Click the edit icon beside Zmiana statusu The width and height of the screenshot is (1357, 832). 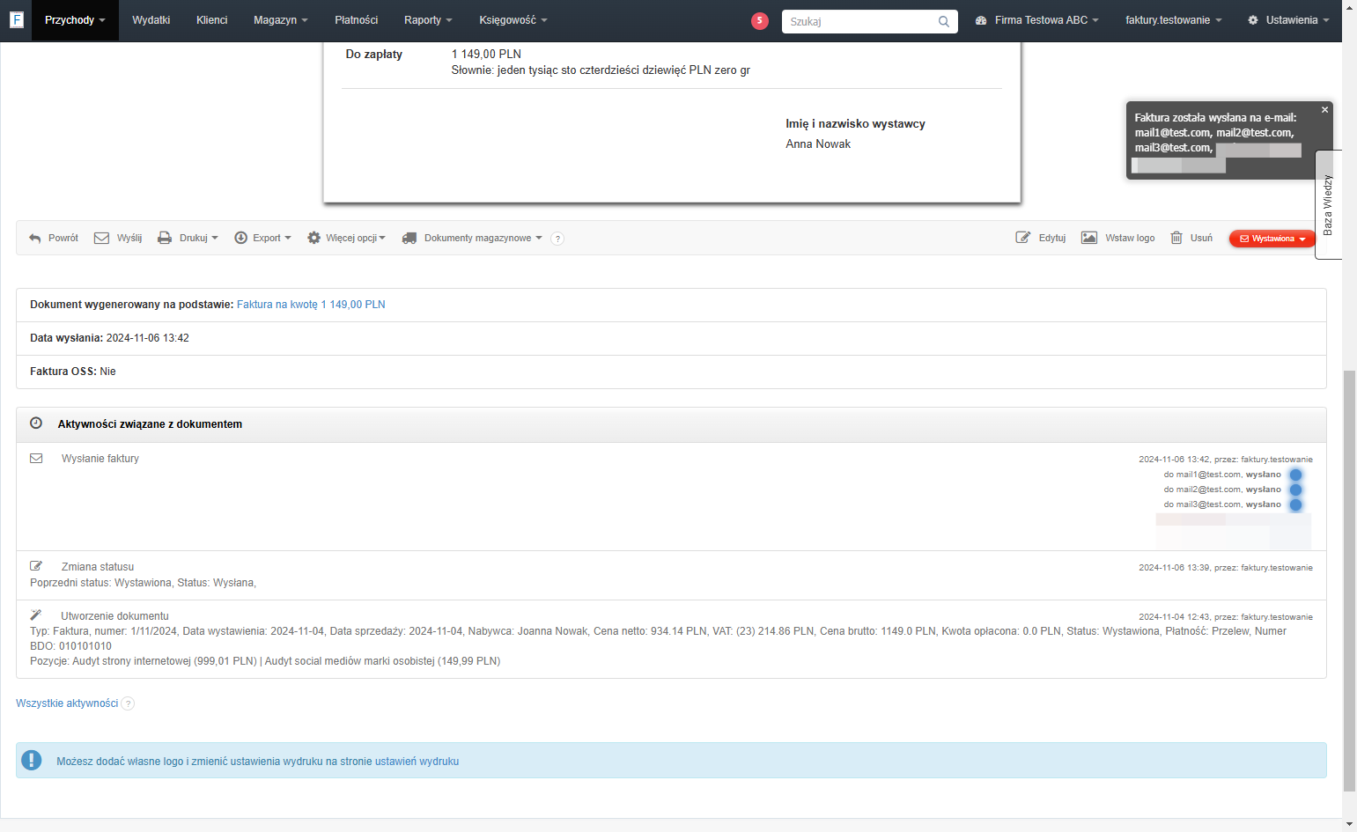36,566
